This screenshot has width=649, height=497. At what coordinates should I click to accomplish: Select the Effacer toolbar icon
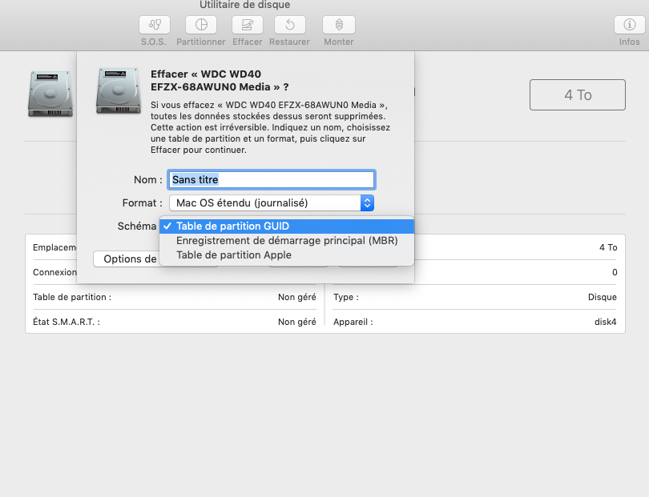point(247,25)
